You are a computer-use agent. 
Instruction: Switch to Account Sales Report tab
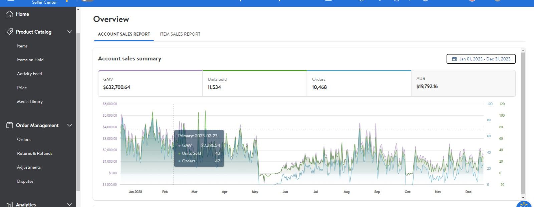pos(124,34)
